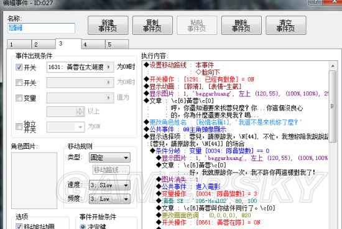Enable the second 开关 condition checkbox
This screenshot has width=342, height=229.
coord(19,82)
